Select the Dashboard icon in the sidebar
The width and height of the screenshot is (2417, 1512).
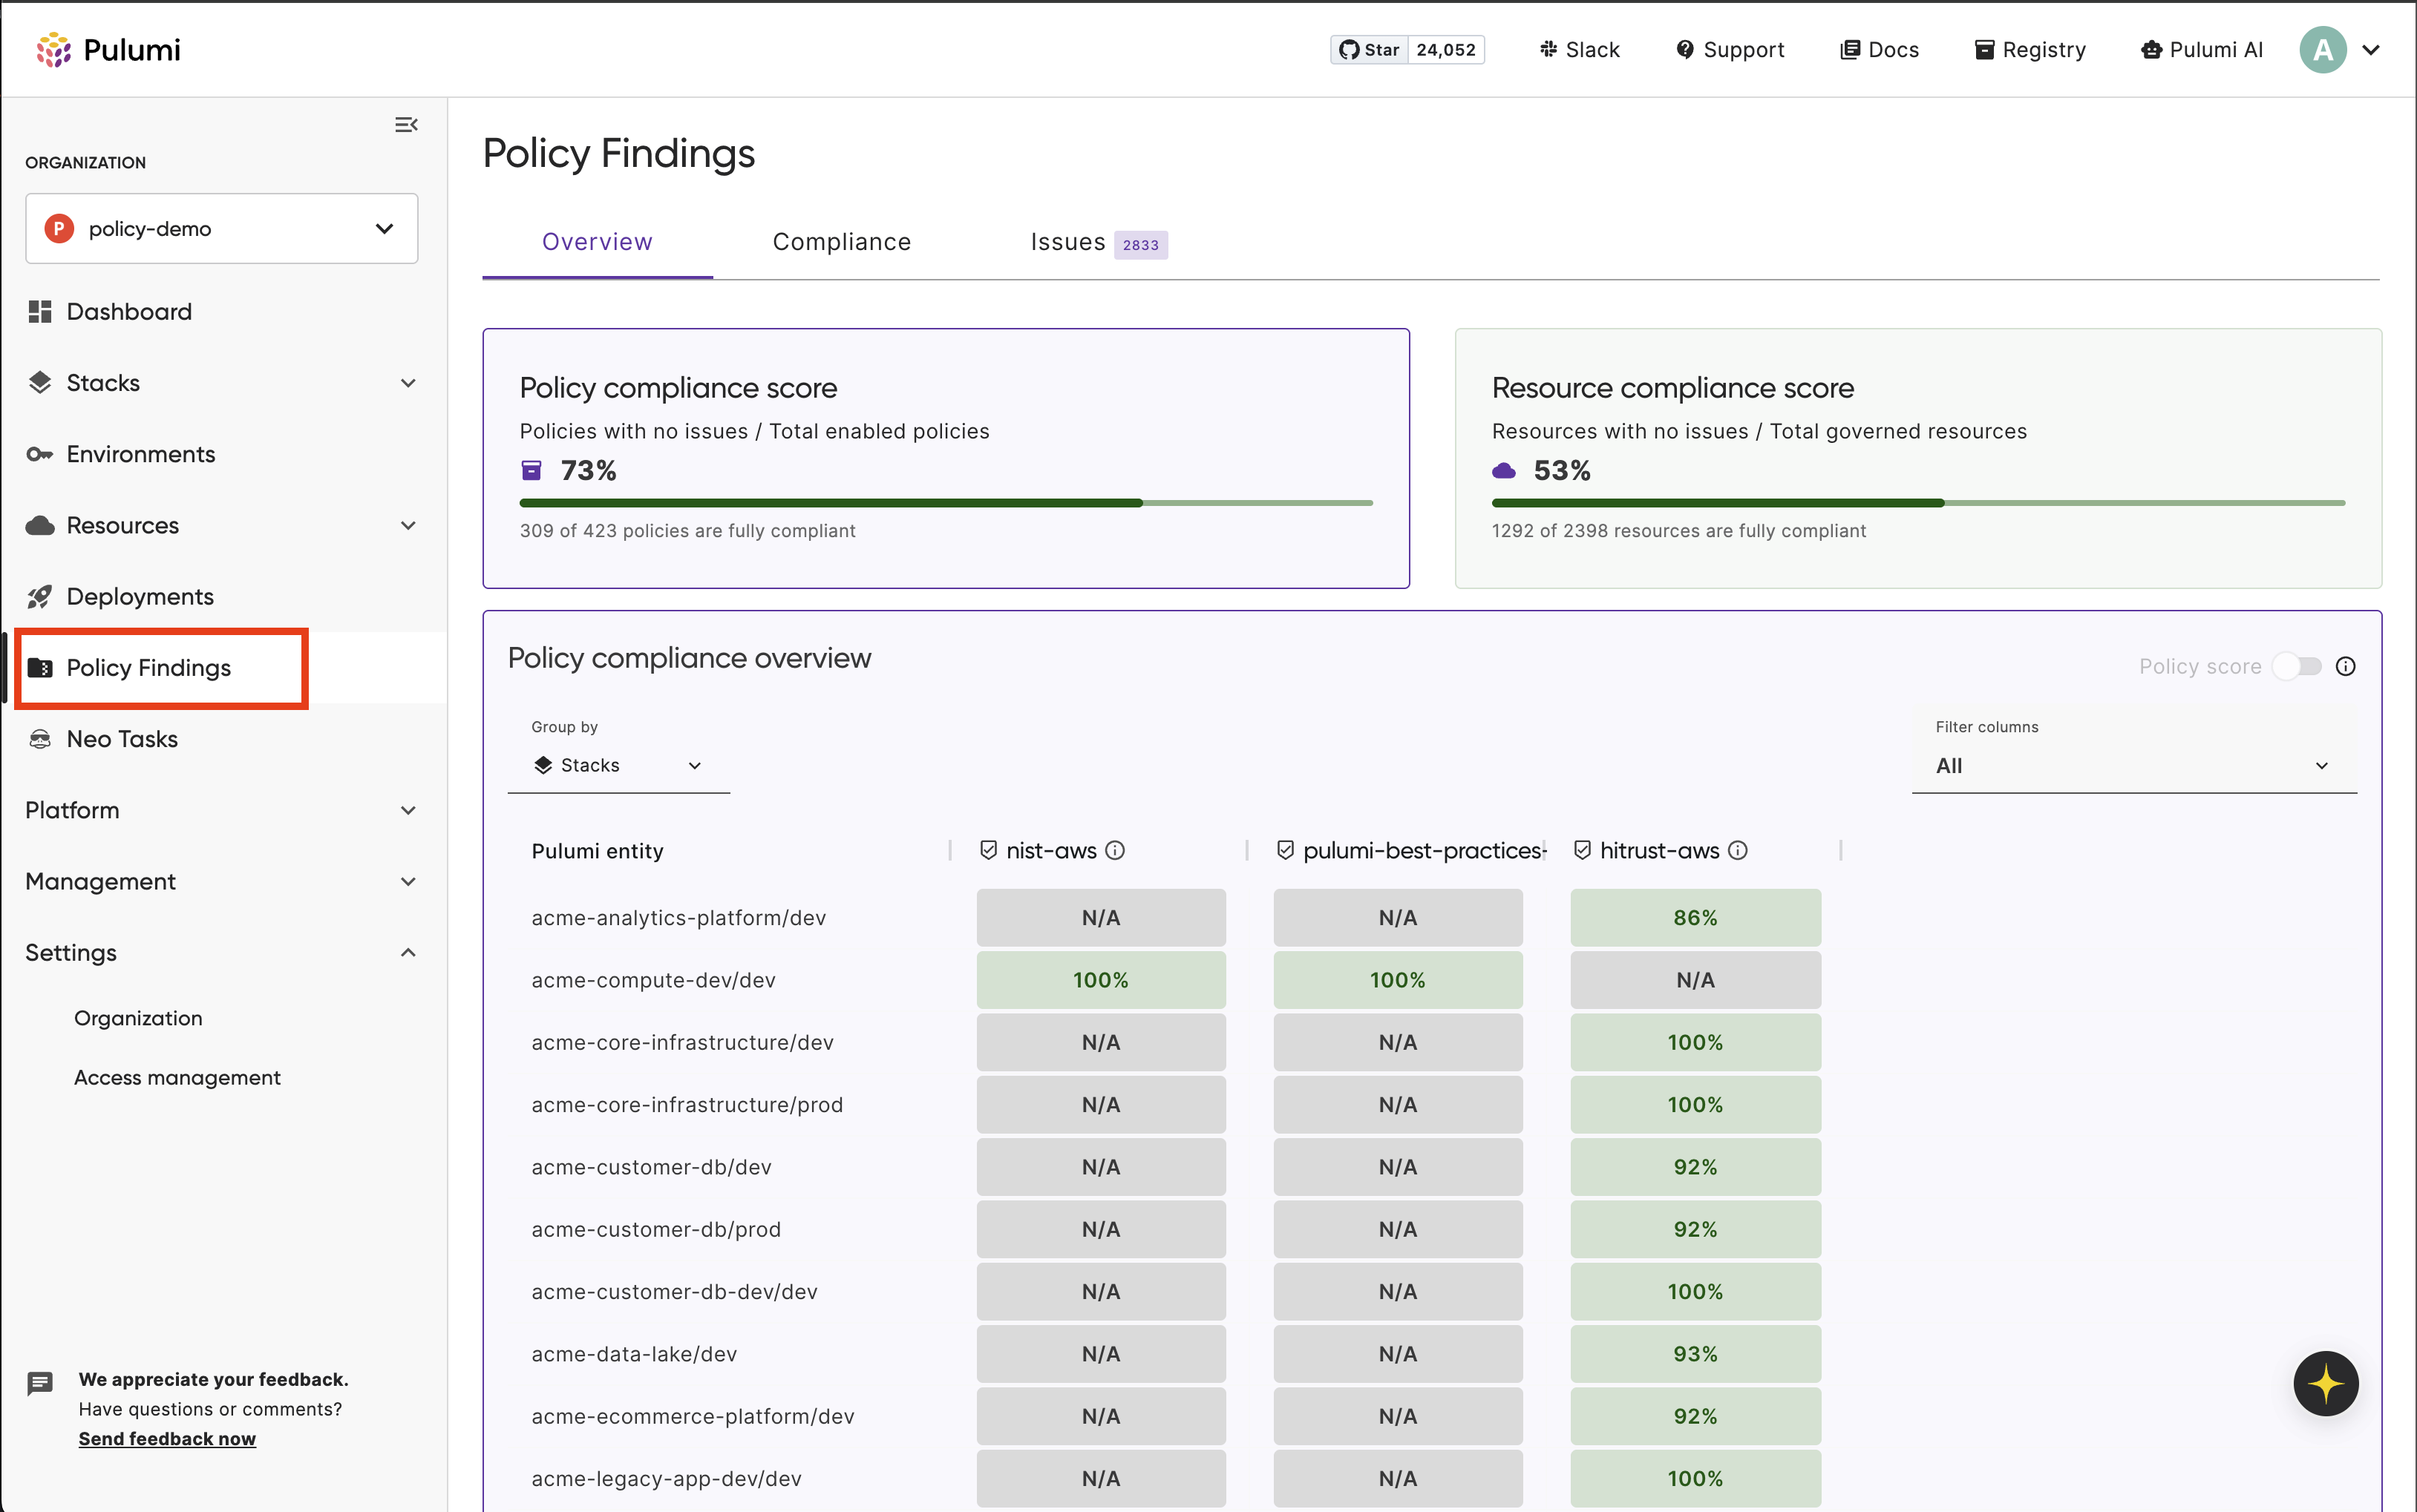pos(40,311)
